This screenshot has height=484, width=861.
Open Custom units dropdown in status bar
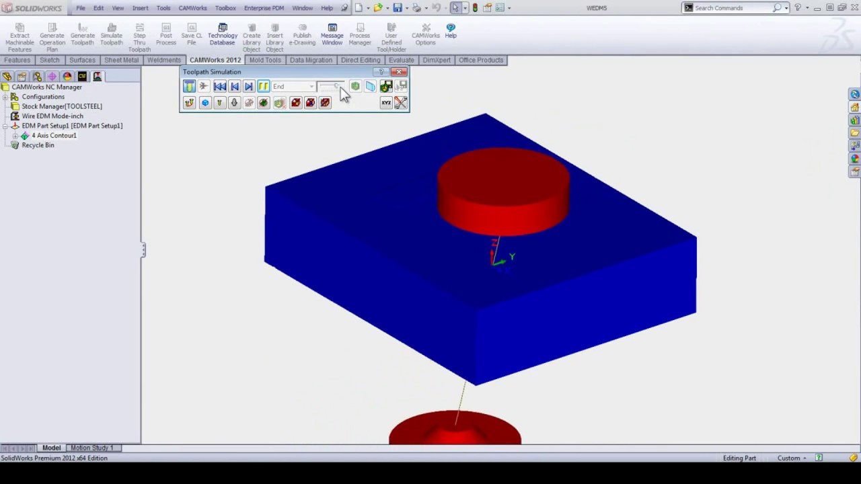click(792, 458)
